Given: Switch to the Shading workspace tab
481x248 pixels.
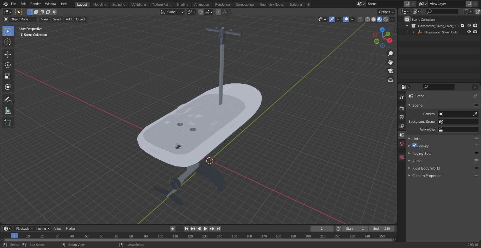Looking at the screenshot, I should (x=182, y=5).
